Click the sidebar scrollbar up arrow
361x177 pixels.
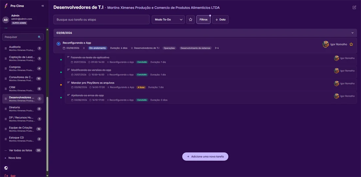coord(48,29)
